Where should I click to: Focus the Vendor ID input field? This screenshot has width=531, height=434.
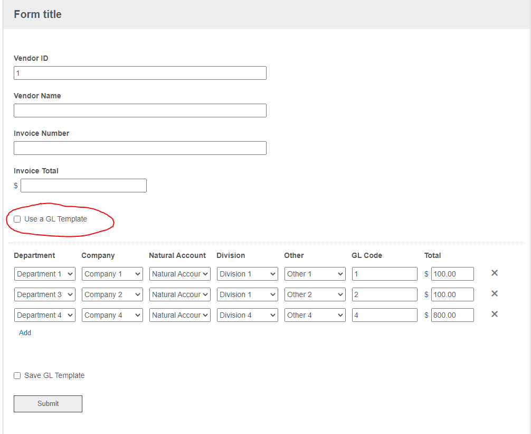[x=140, y=73]
